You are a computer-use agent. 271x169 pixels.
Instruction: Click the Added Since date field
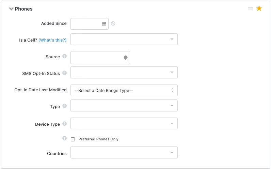(90, 24)
